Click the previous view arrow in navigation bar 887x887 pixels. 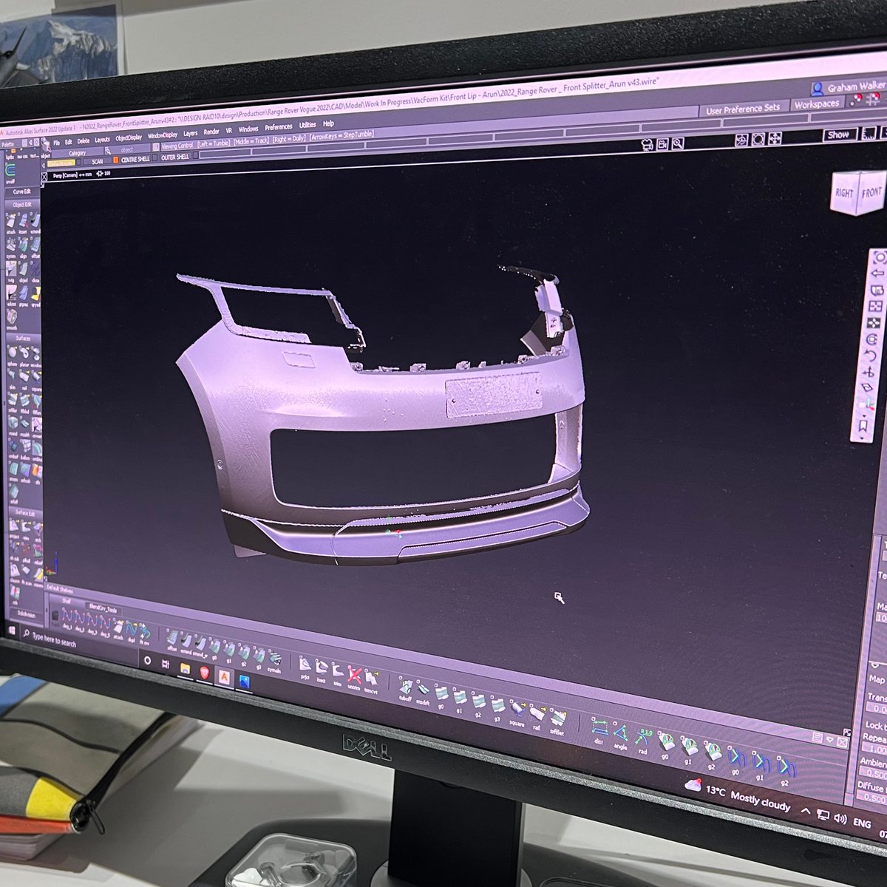(x=877, y=273)
